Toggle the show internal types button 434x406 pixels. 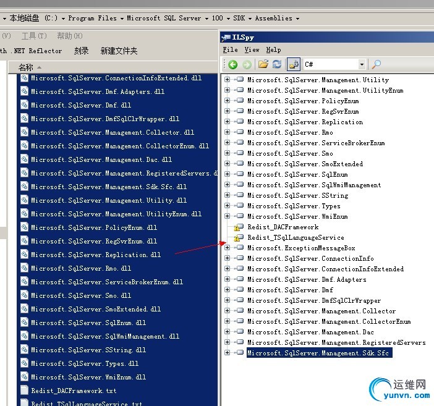(294, 64)
